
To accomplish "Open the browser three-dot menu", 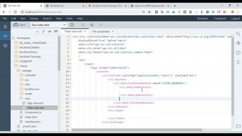I will point(238,12).
